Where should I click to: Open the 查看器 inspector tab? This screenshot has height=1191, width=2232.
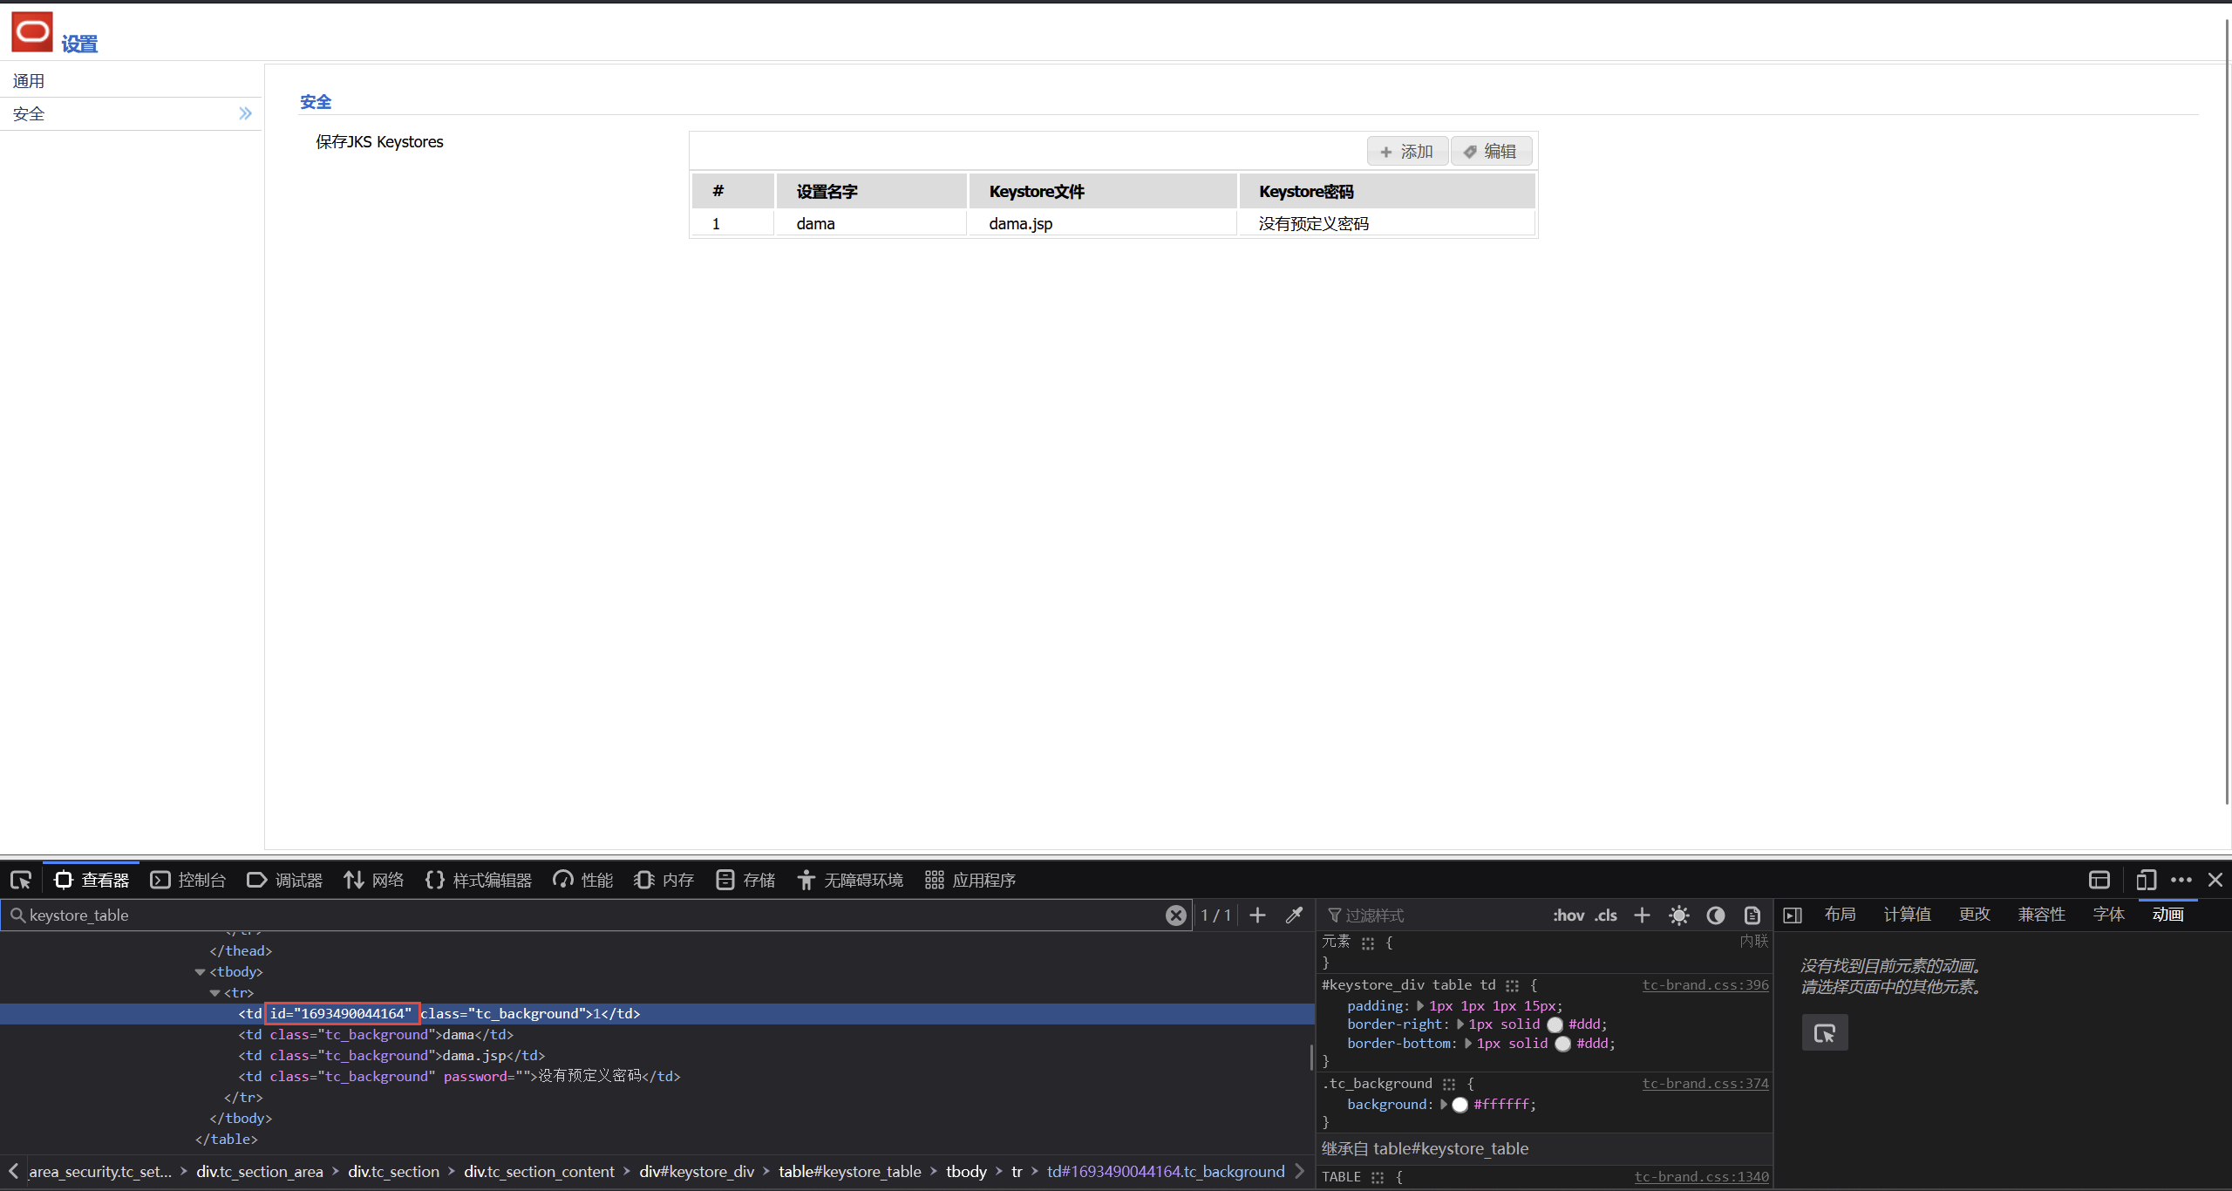pyautogui.click(x=92, y=880)
